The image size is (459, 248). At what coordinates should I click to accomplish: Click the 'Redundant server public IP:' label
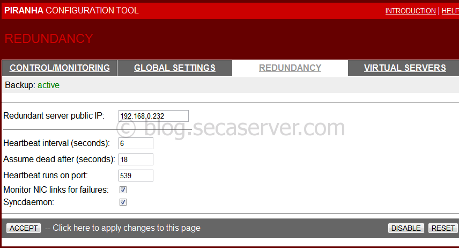coord(54,116)
